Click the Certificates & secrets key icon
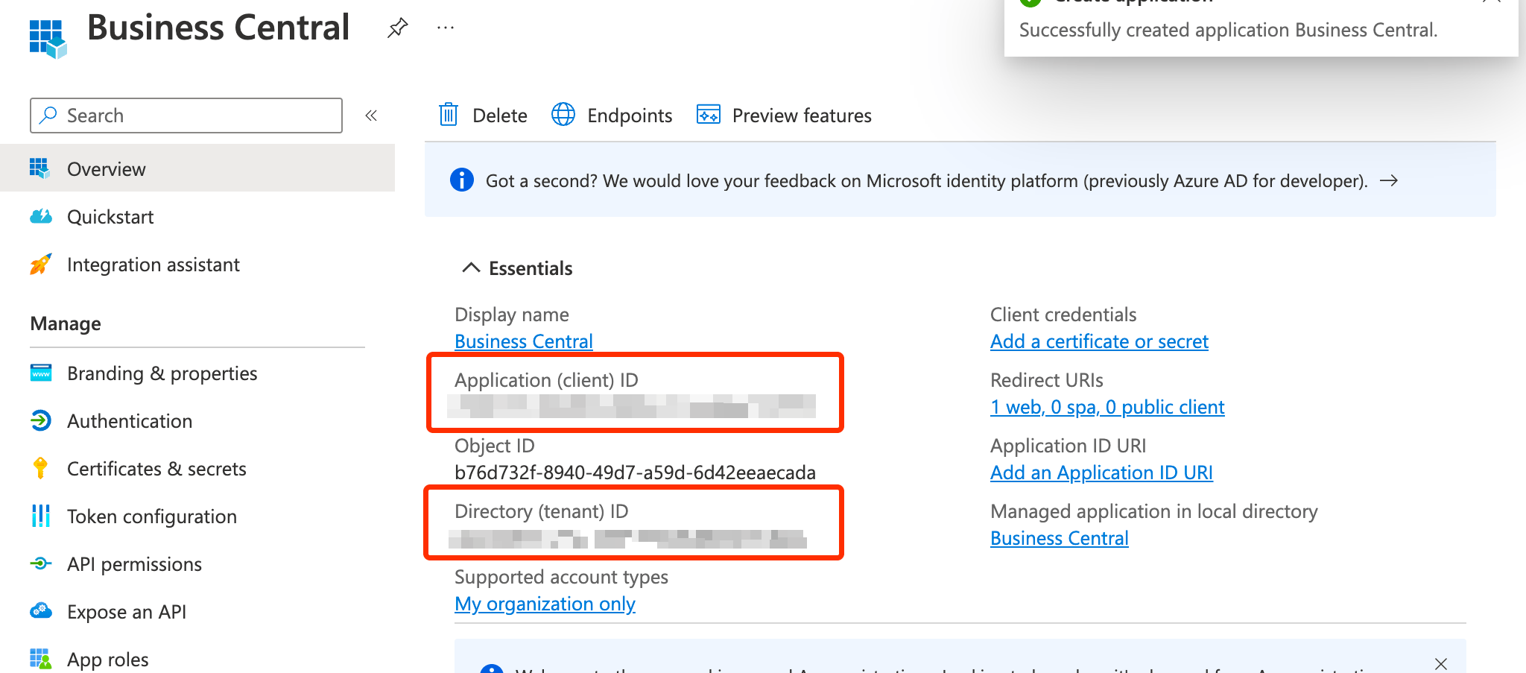 pyautogui.click(x=41, y=468)
